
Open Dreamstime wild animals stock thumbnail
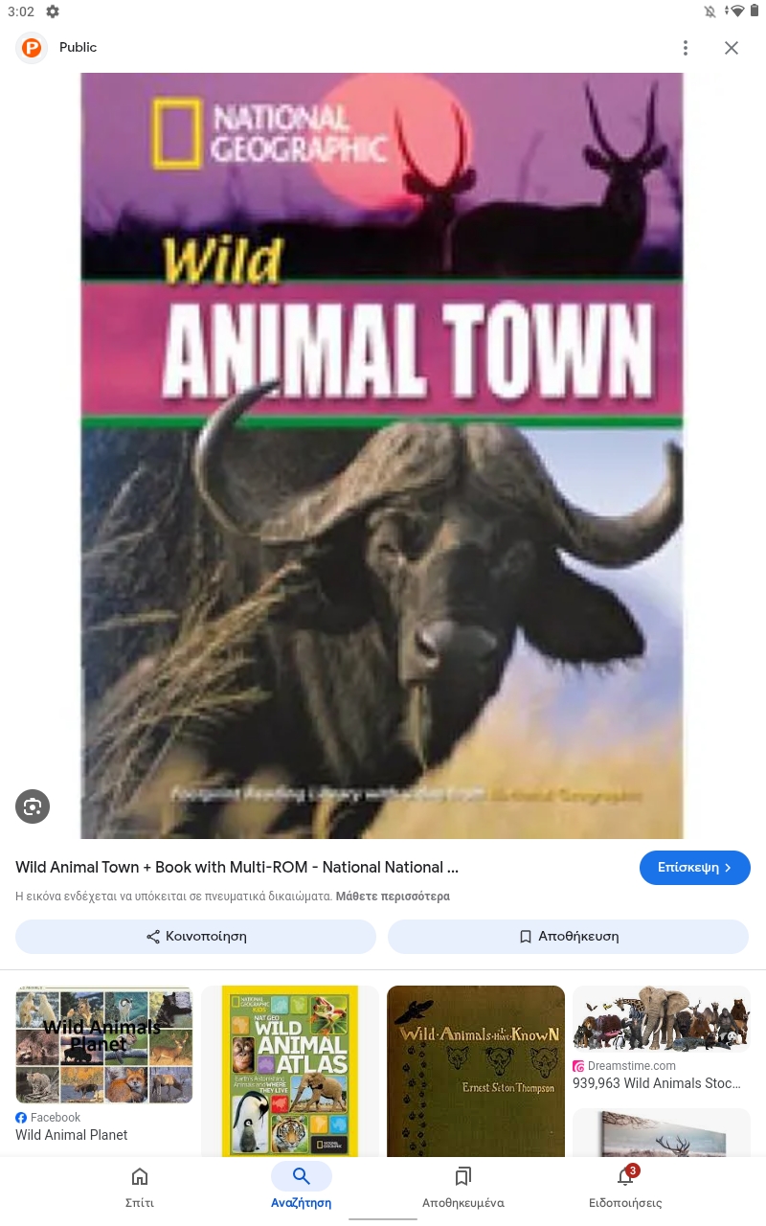662,1020
